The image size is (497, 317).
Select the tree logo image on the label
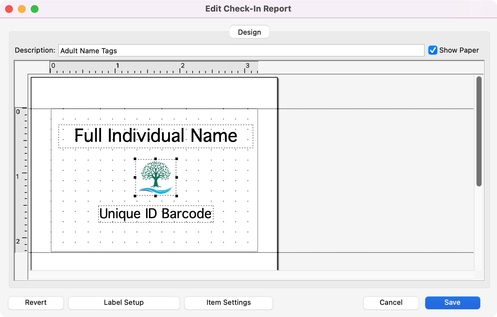[156, 176]
